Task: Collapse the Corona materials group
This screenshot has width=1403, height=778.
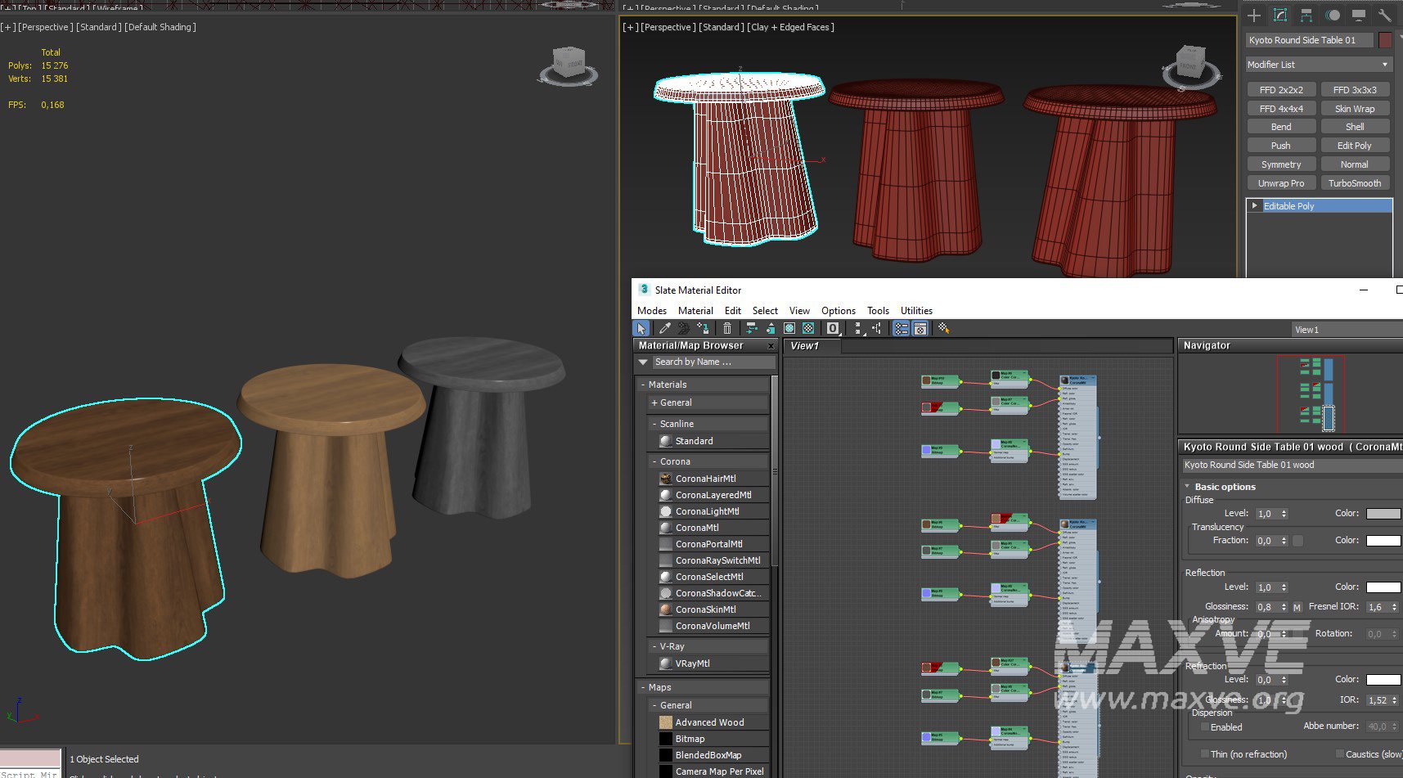Action: 654,461
